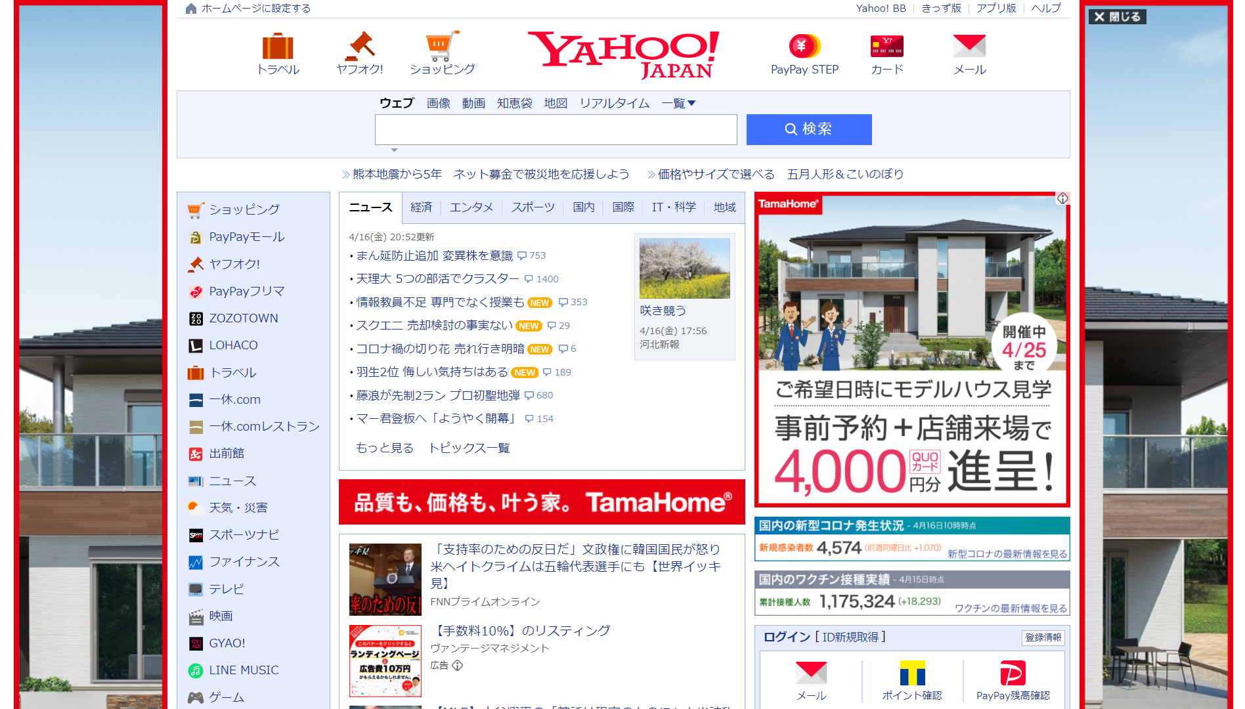Click the スポーツナビ icon in sidebar

tap(196, 535)
